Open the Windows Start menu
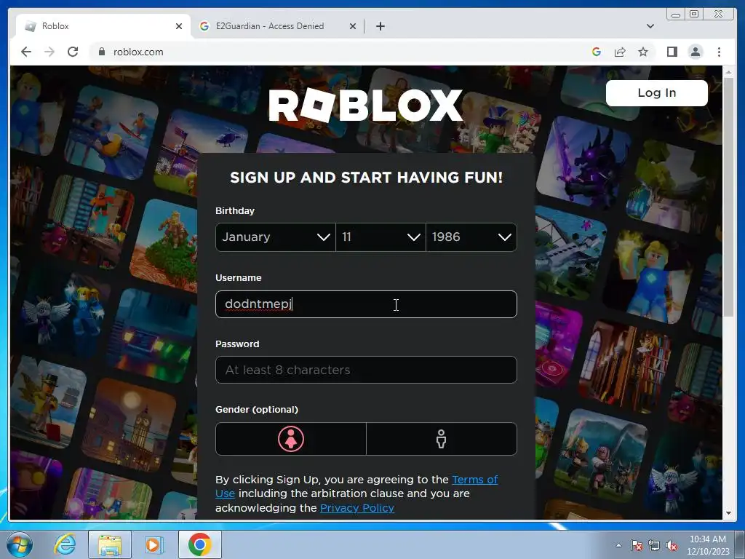This screenshot has height=559, width=745. pos(19,544)
